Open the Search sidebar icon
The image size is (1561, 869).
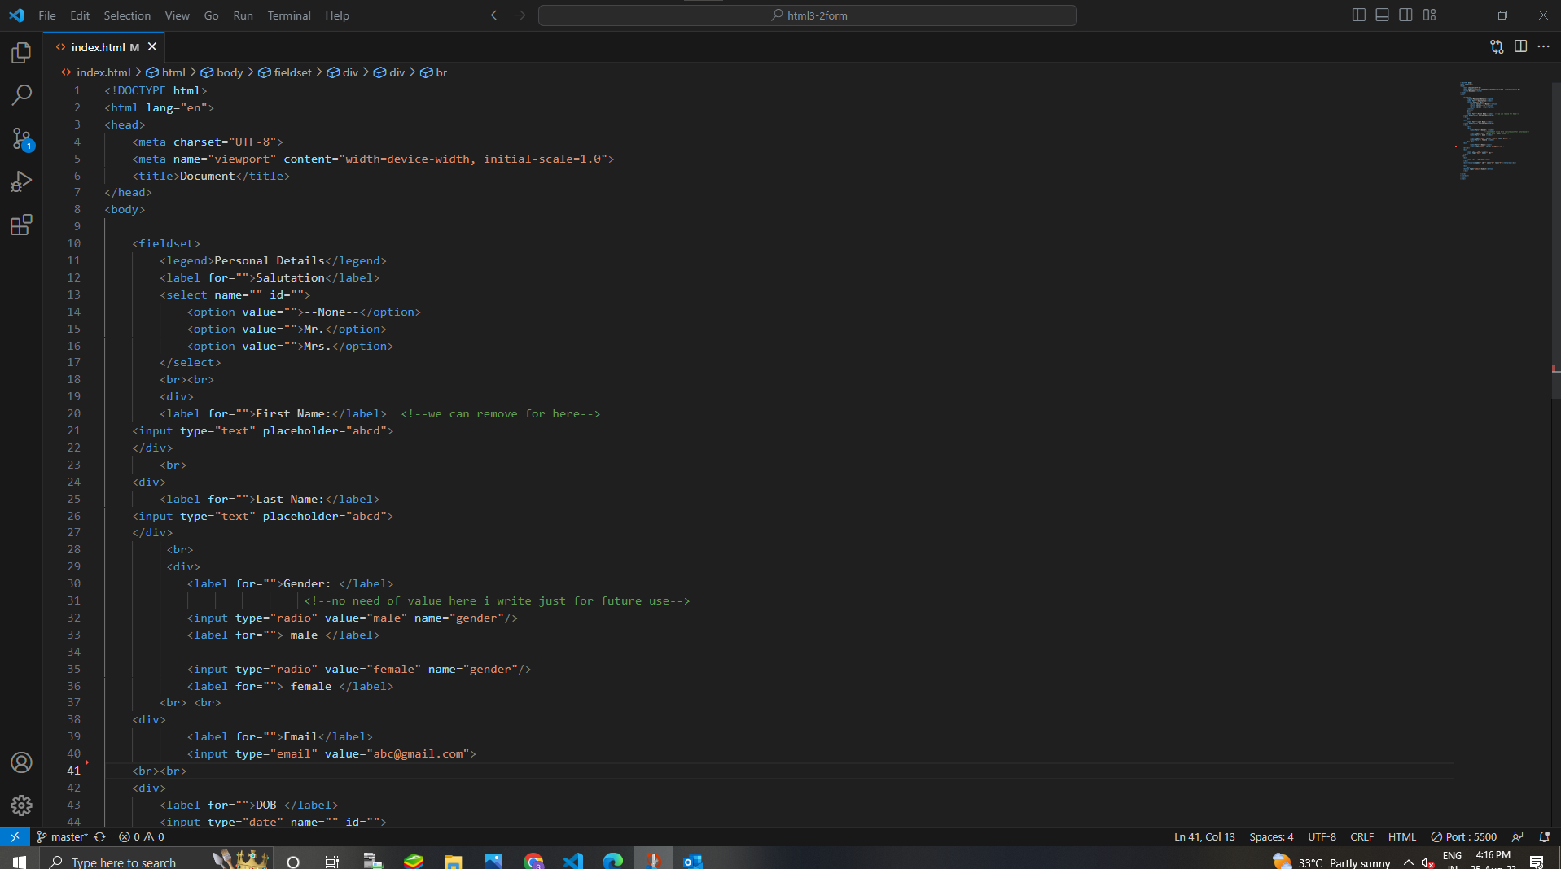pos(20,95)
